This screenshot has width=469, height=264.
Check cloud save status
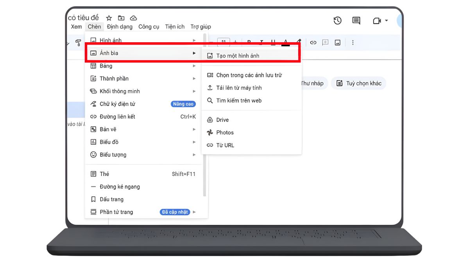[x=133, y=18]
